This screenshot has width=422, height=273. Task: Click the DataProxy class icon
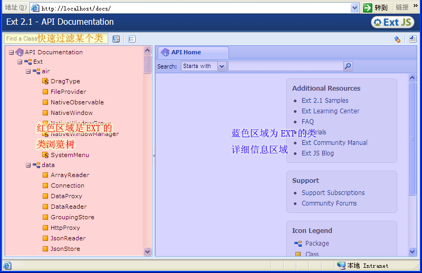pyautogui.click(x=45, y=196)
